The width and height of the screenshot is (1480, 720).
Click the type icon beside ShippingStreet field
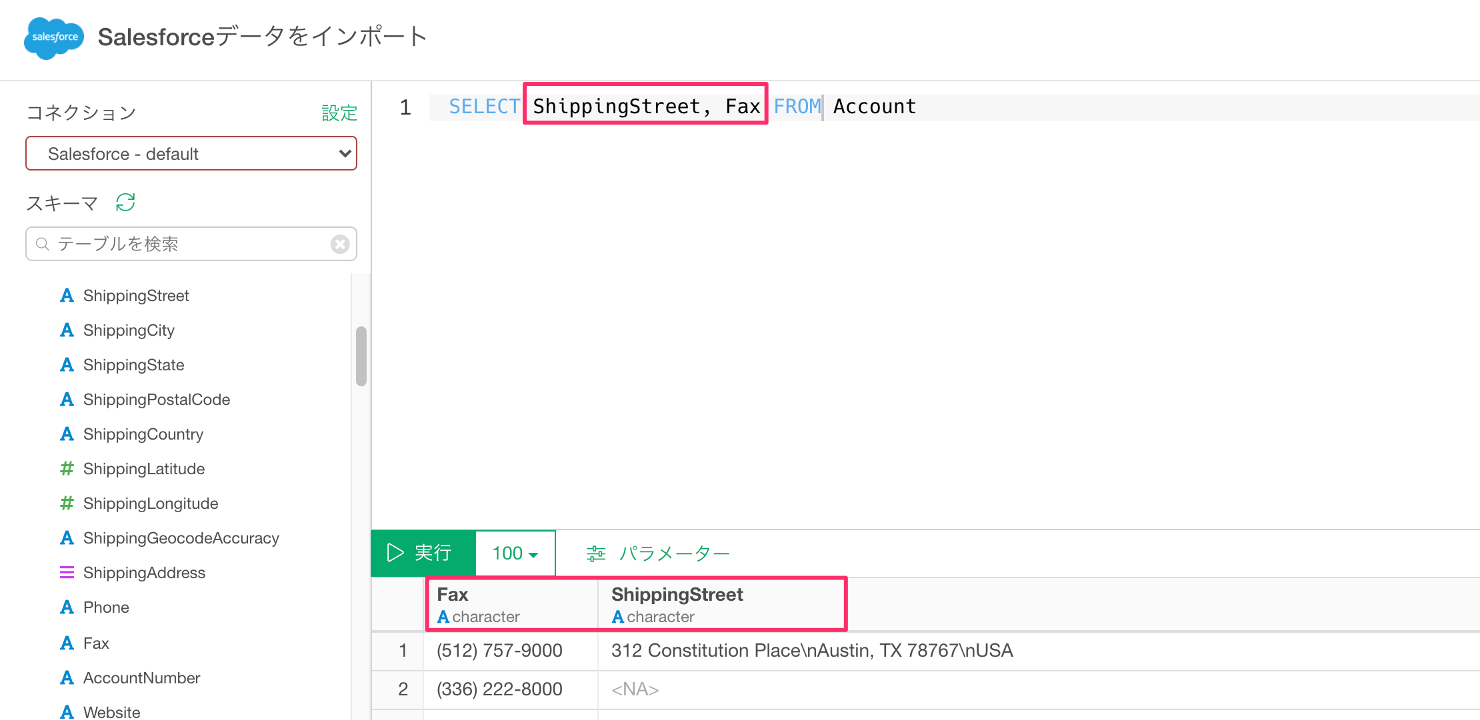click(67, 296)
